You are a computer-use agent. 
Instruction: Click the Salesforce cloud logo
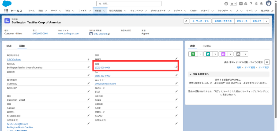tap(7, 3)
